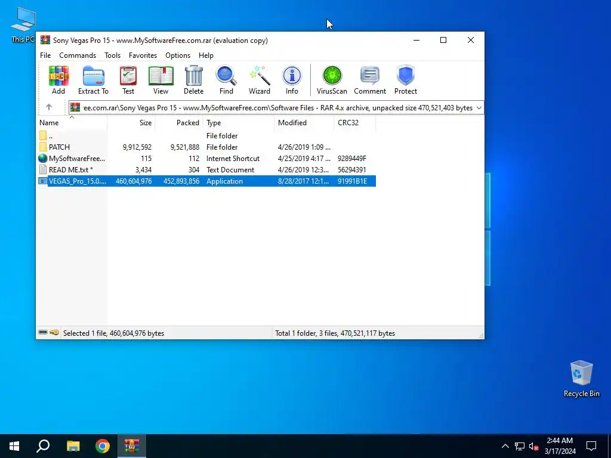Click the Delete trash can icon
This screenshot has height=458, width=611.
click(x=194, y=76)
